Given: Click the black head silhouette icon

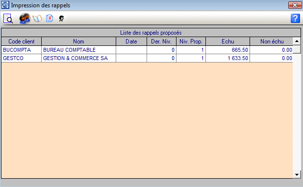Looking at the screenshot, I should pos(61,19).
